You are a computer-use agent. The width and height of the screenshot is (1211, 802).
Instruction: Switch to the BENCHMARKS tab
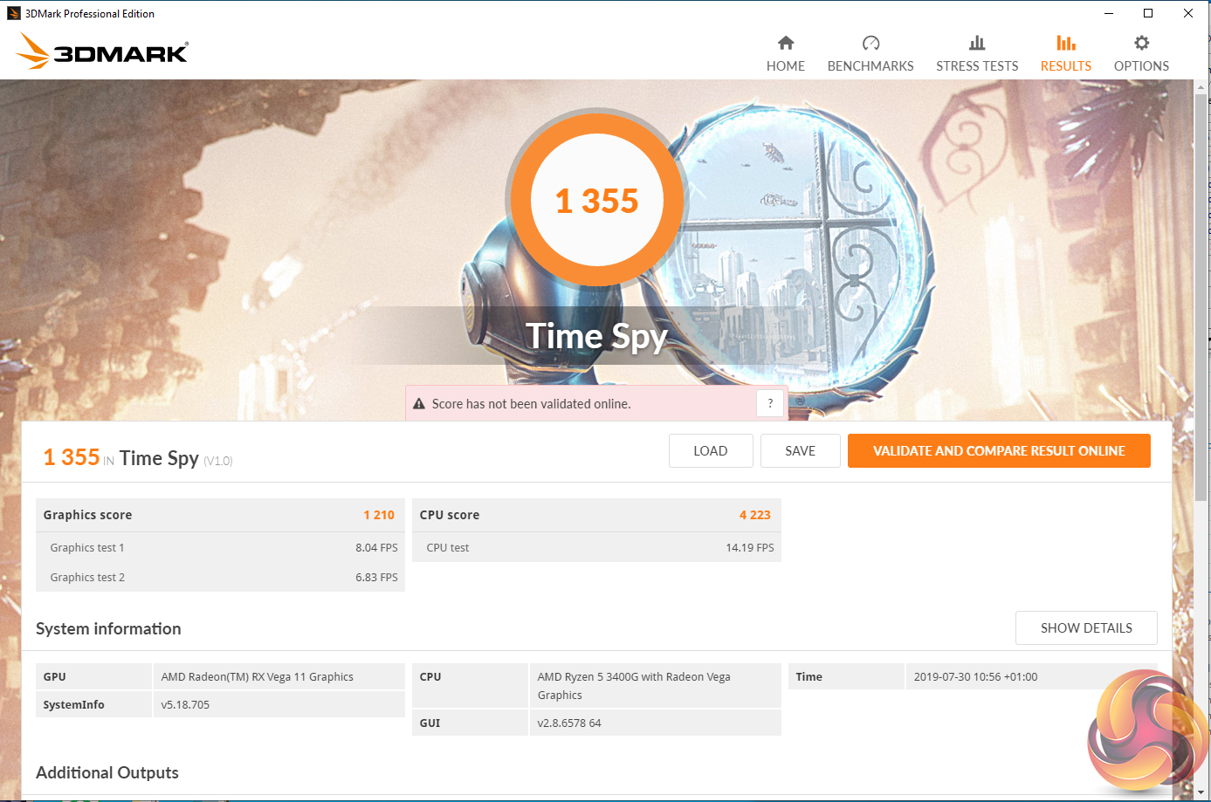870,53
